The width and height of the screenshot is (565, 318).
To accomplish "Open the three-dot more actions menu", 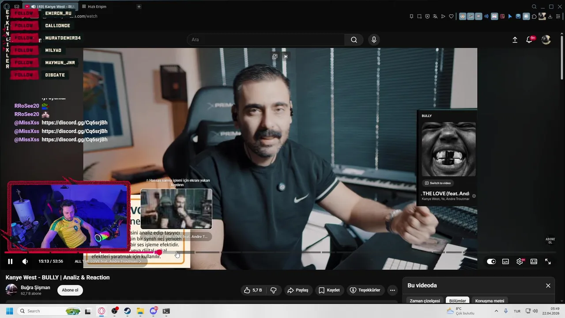I will click(x=392, y=290).
